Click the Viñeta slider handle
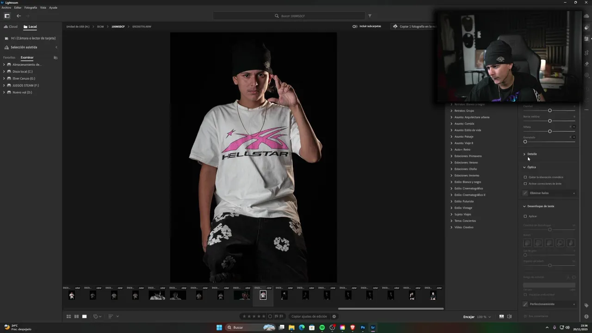Viewport: 592px width, 333px height. [x=549, y=131]
